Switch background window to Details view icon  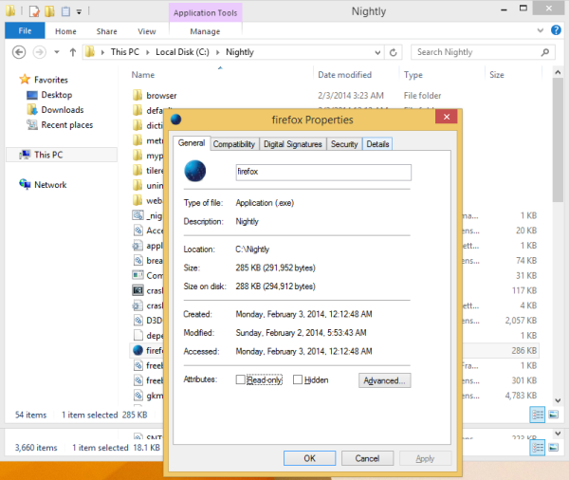[538, 448]
